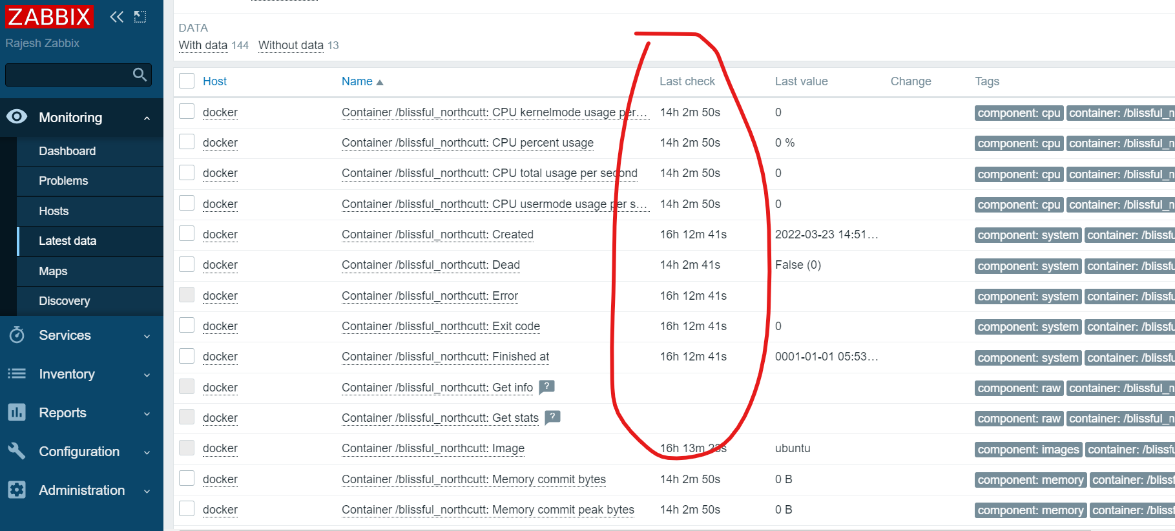This screenshot has height=531, width=1175.
Task: Click the Services stopwatch icon
Action: pos(17,335)
